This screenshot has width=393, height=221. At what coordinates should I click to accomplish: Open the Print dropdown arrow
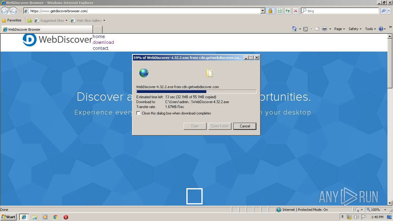(330, 29)
